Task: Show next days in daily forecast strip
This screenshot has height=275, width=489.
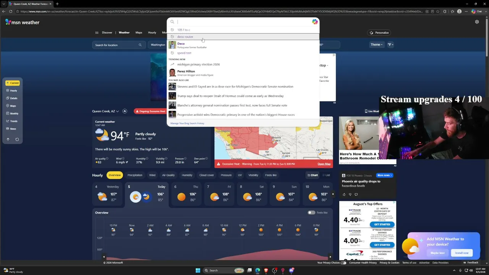Action: 333,194
